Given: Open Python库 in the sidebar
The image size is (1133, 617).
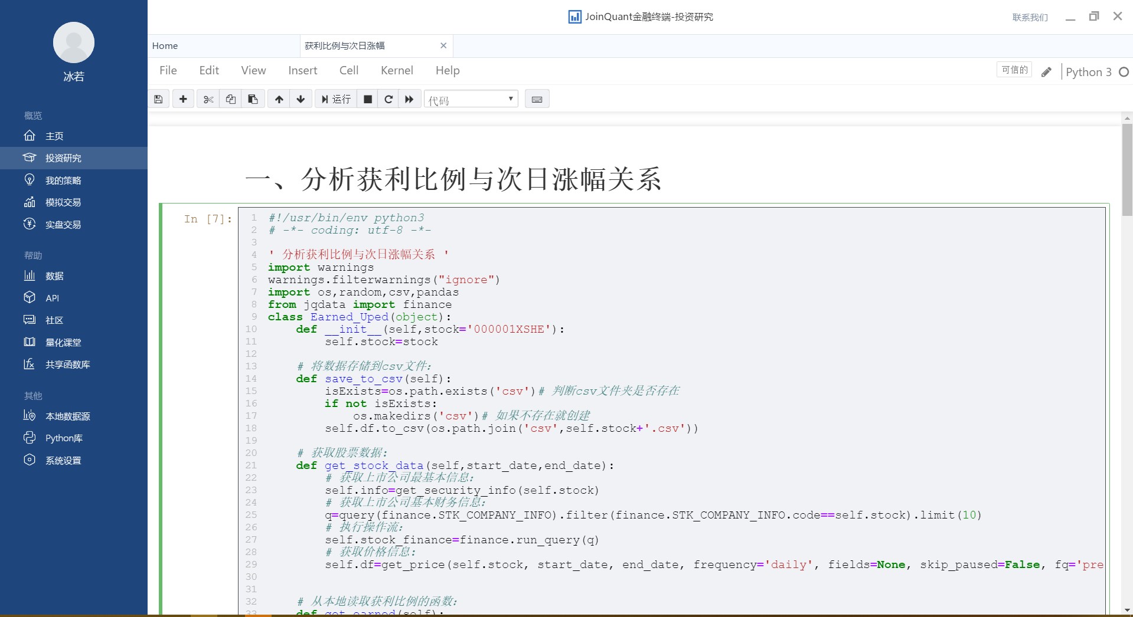Looking at the screenshot, I should click(74, 438).
